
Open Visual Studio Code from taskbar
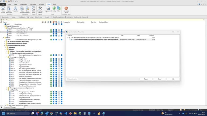[x=65, y=113]
